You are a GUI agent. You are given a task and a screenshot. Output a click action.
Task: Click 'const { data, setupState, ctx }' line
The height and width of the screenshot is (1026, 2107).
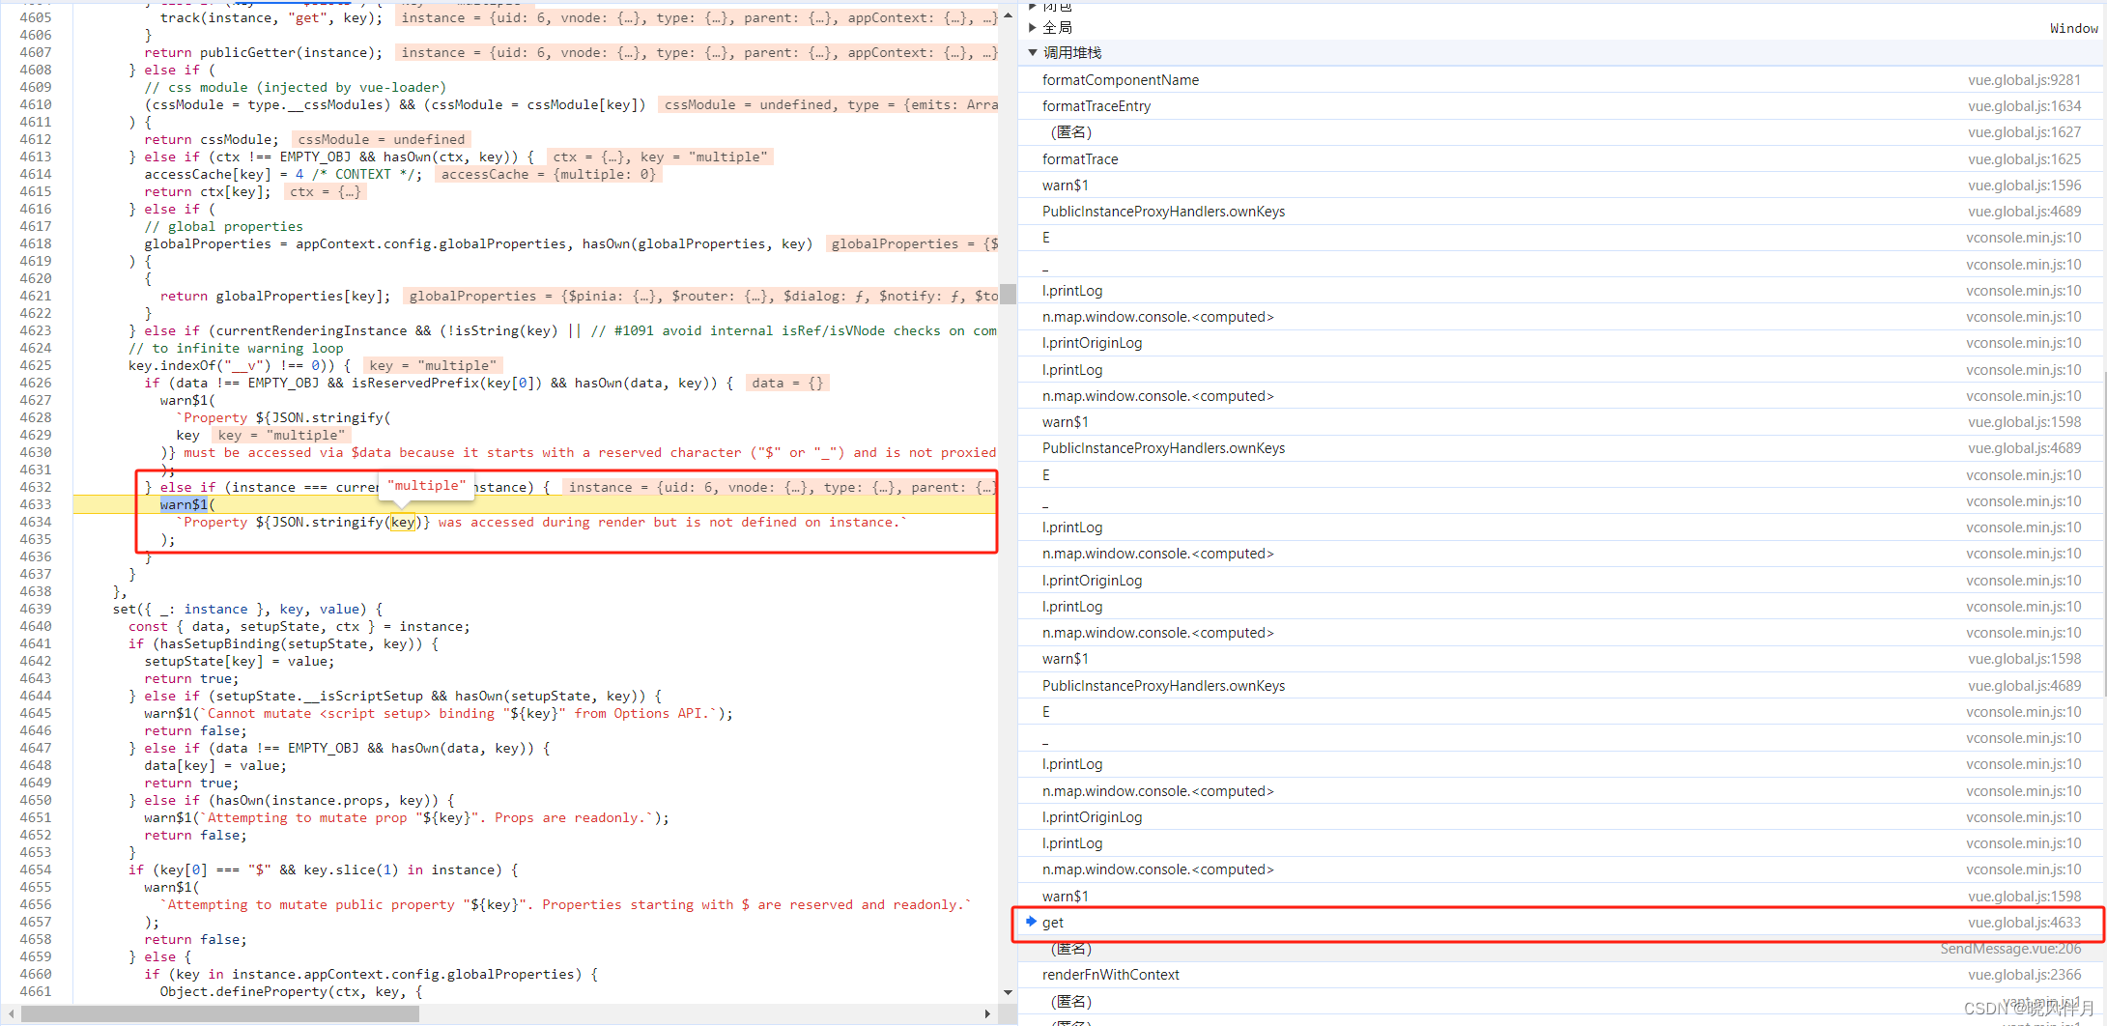299,626
